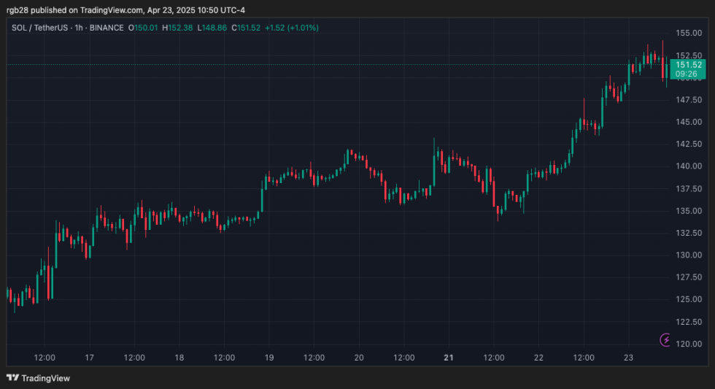Image resolution: width=715 pixels, height=389 pixels.
Task: Select date 23 on the time axis
Action: [x=629, y=358]
